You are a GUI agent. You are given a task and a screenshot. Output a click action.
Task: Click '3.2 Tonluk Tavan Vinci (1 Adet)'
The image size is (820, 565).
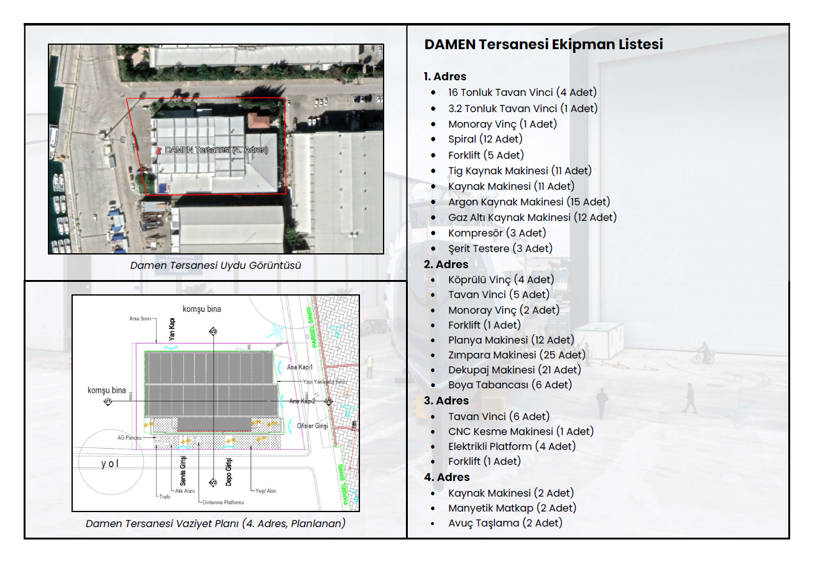coord(523,108)
